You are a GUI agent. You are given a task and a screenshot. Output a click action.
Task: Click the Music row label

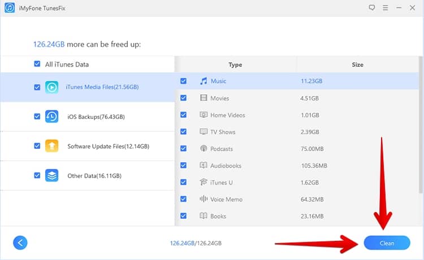218,81
